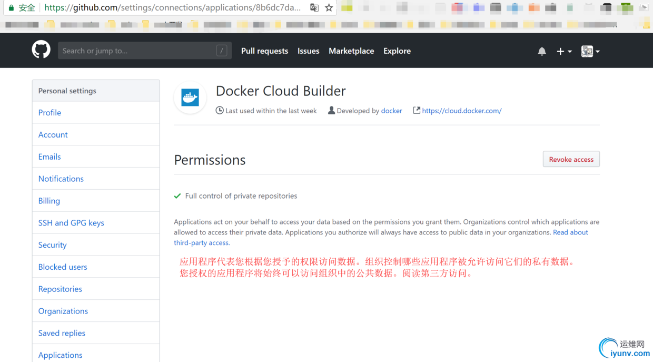Click the Personal settings header

point(96,91)
